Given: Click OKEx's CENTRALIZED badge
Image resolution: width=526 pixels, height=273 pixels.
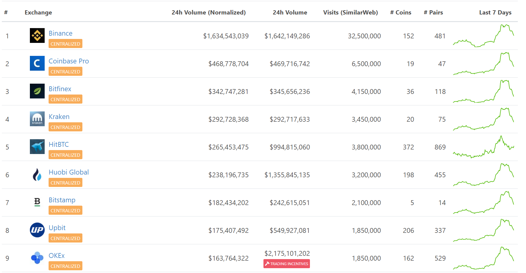Looking at the screenshot, I should [x=65, y=266].
